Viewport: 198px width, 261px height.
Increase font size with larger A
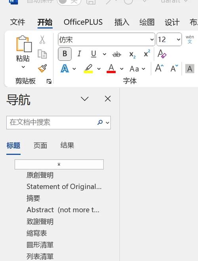click(x=159, y=68)
